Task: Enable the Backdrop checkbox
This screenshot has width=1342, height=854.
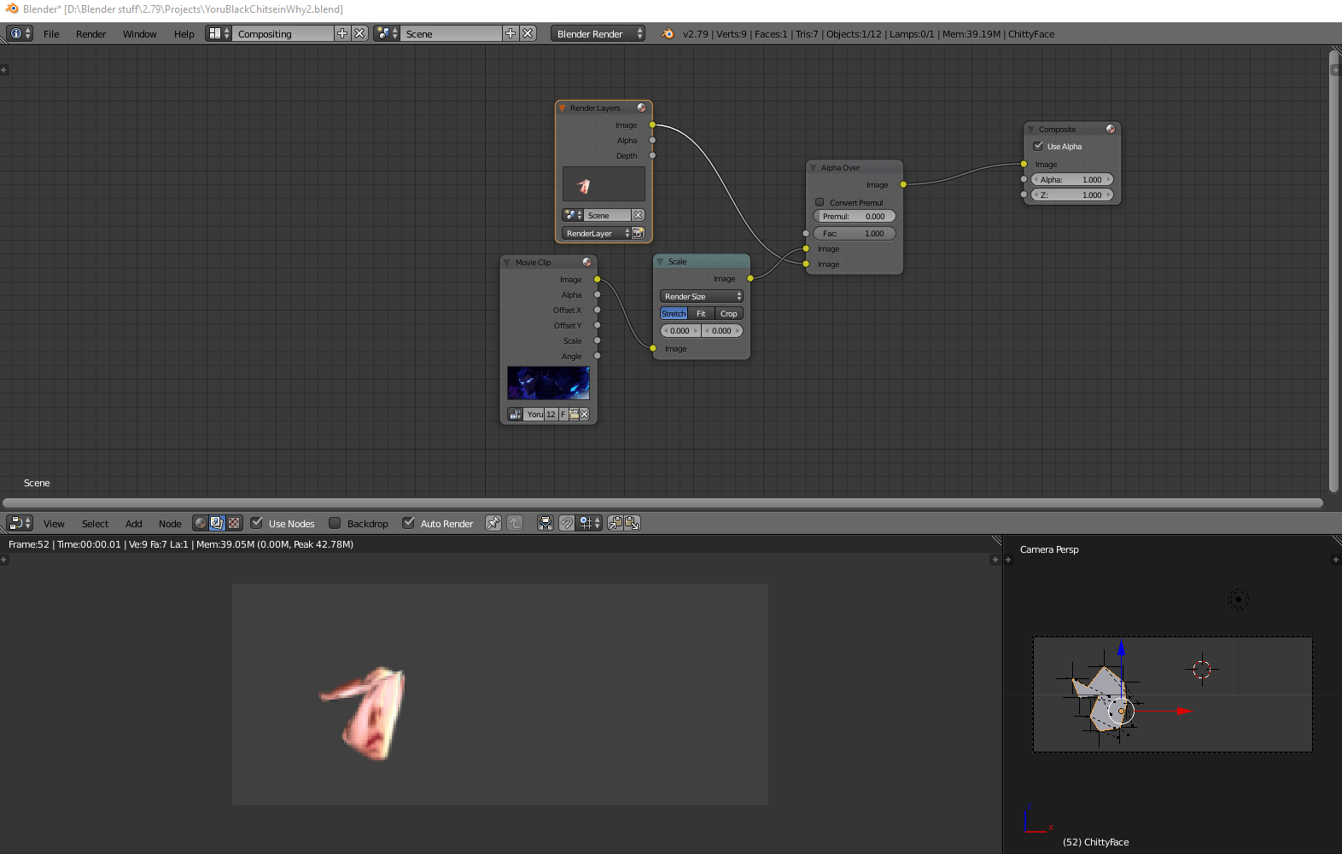Action: (x=335, y=523)
